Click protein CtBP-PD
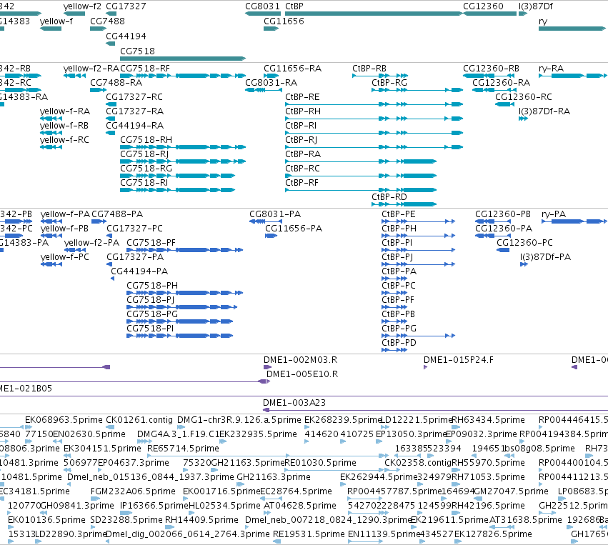 394,350
